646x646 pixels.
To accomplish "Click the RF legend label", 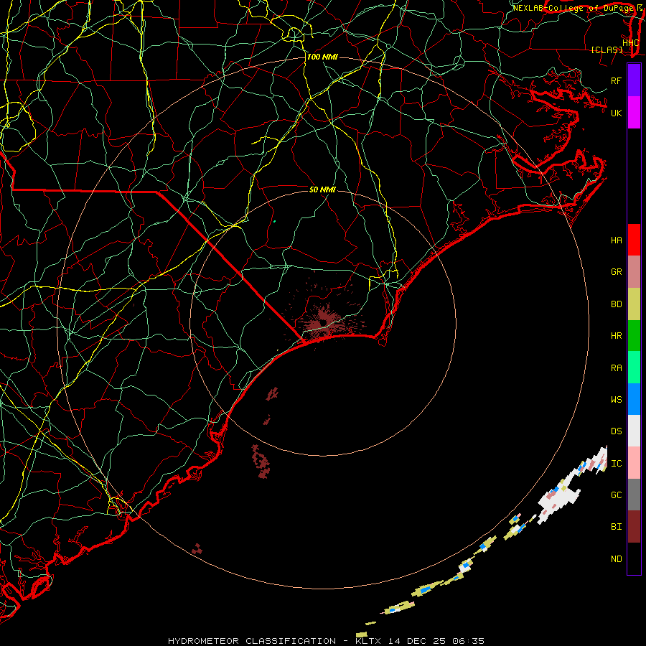I will (616, 80).
